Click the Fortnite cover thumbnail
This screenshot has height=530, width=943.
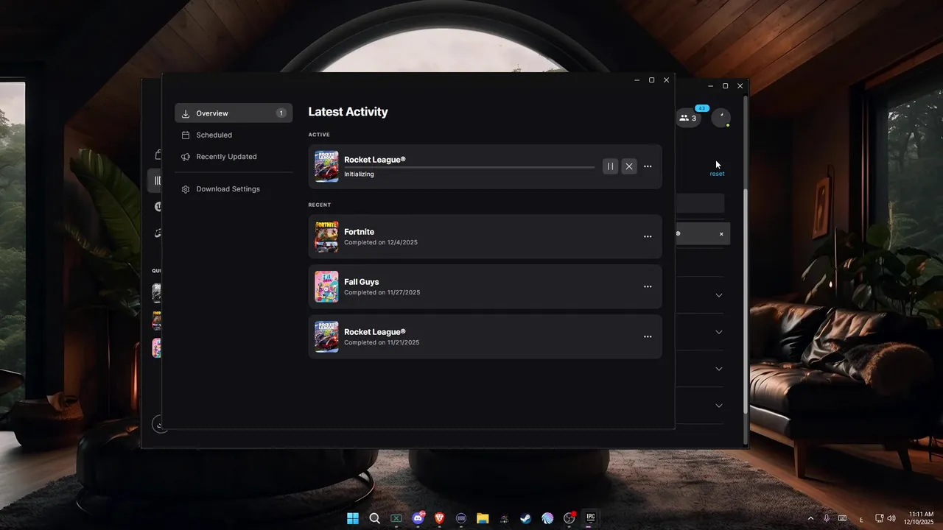point(326,237)
